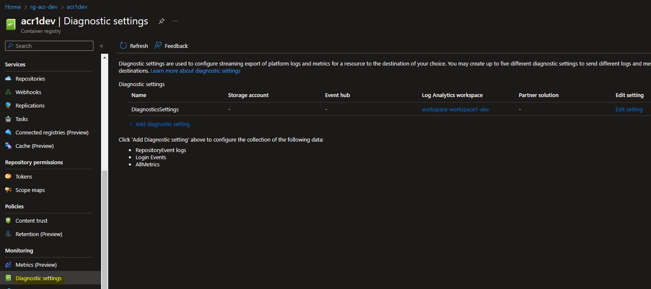This screenshot has height=289, width=651.
Task: Click the acr1dev container registry icon
Action: click(11, 24)
